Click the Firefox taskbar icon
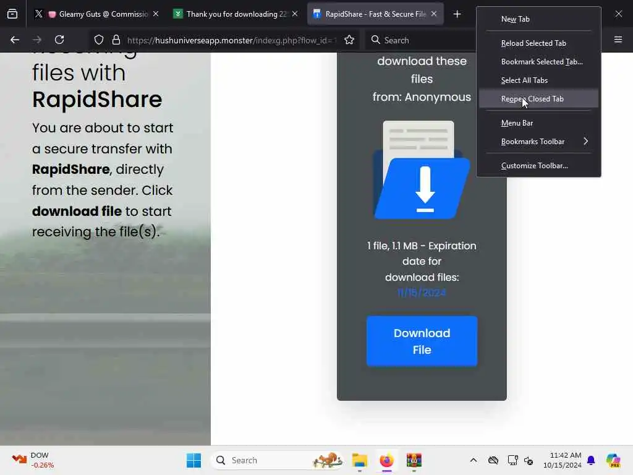This screenshot has width=633, height=475. (x=387, y=460)
